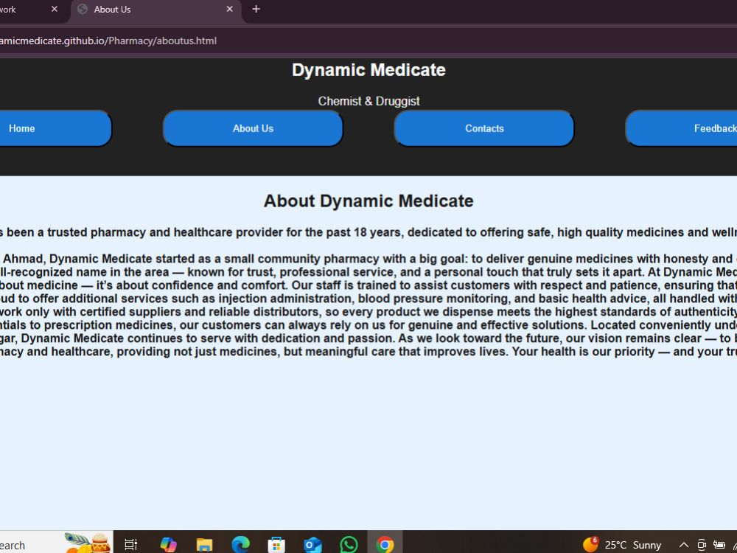The height and width of the screenshot is (553, 737).
Task: Open Microsoft Store from the taskbar
Action: [x=276, y=545]
